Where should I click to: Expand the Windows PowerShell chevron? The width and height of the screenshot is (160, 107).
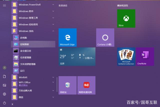(x=53, y=5)
